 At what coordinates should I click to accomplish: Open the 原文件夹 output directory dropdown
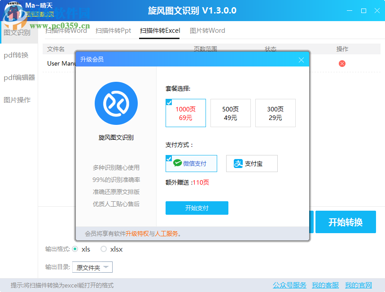click(92, 267)
